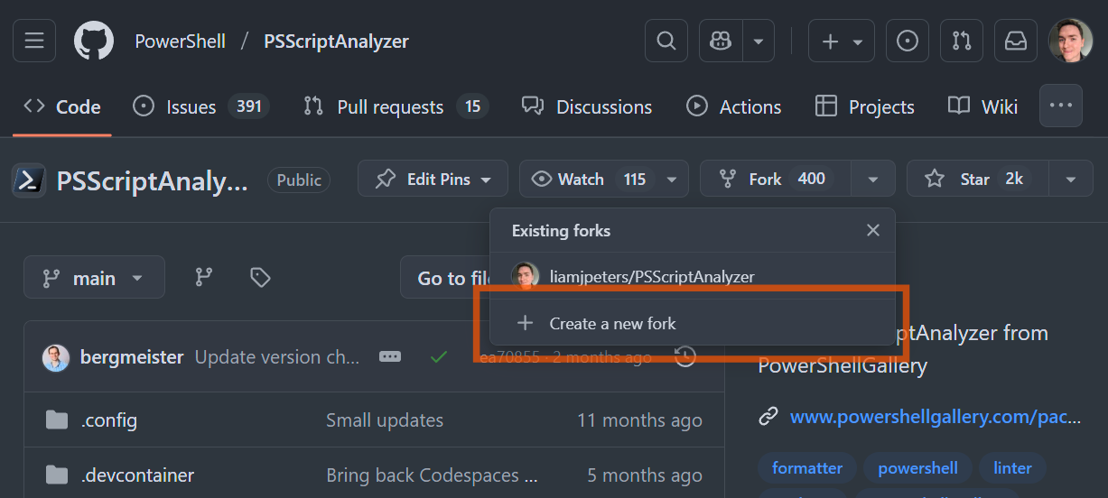View tags icon
The height and width of the screenshot is (498, 1108).
[261, 278]
